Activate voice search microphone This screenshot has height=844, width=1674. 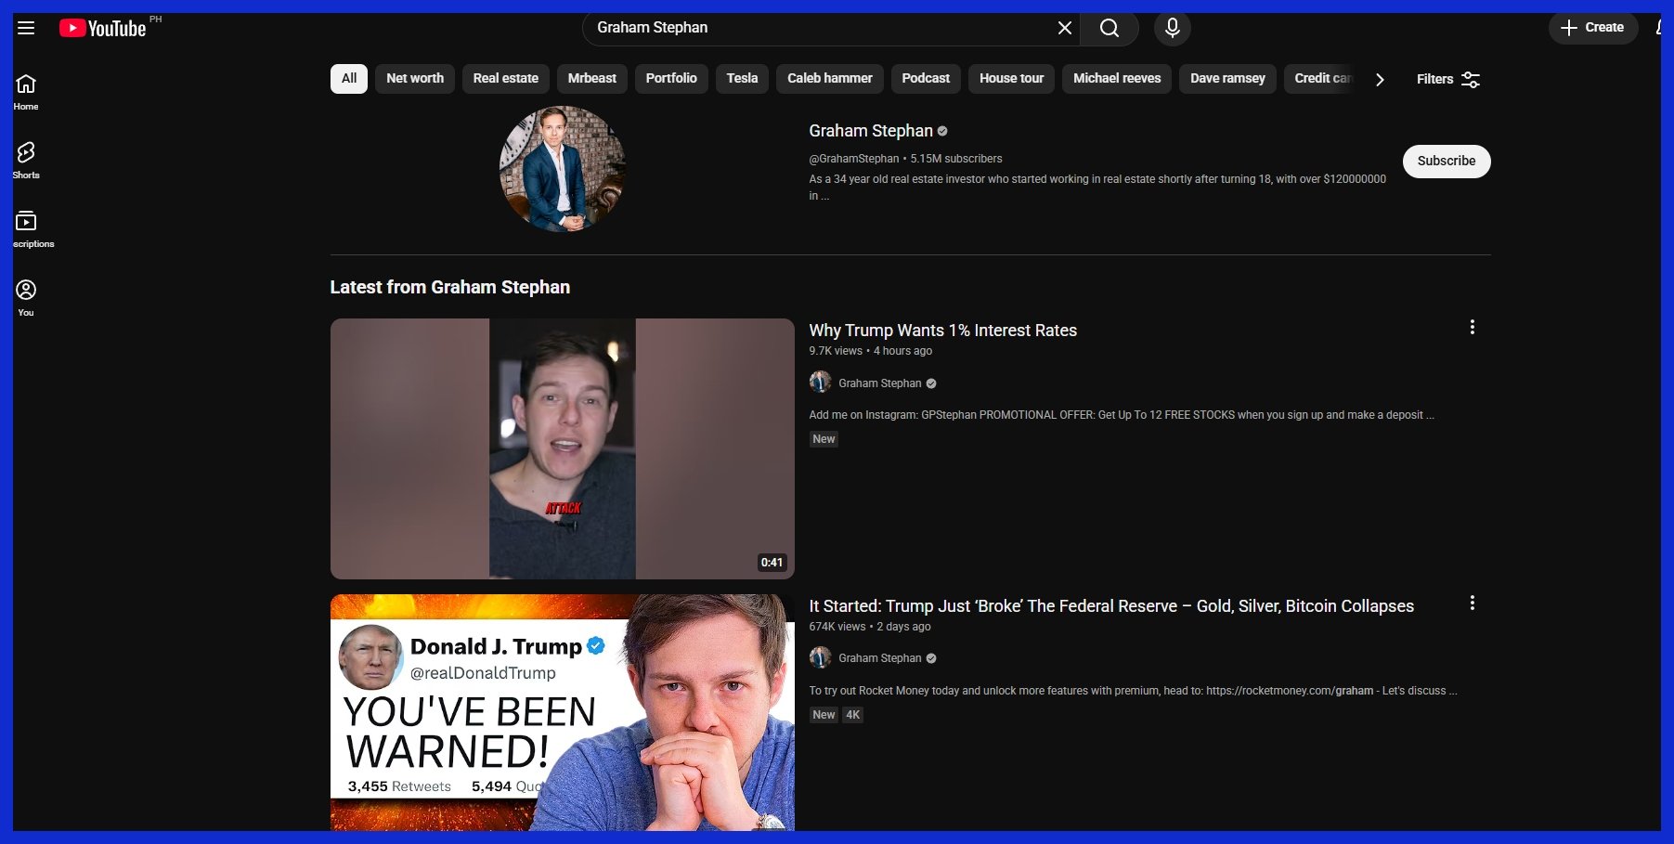1172,28
